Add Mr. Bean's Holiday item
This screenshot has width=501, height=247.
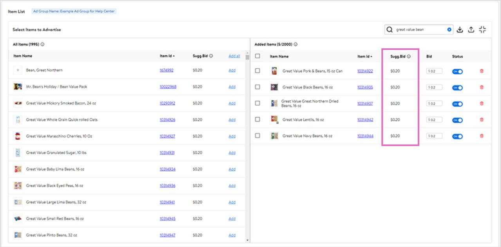pyautogui.click(x=232, y=87)
